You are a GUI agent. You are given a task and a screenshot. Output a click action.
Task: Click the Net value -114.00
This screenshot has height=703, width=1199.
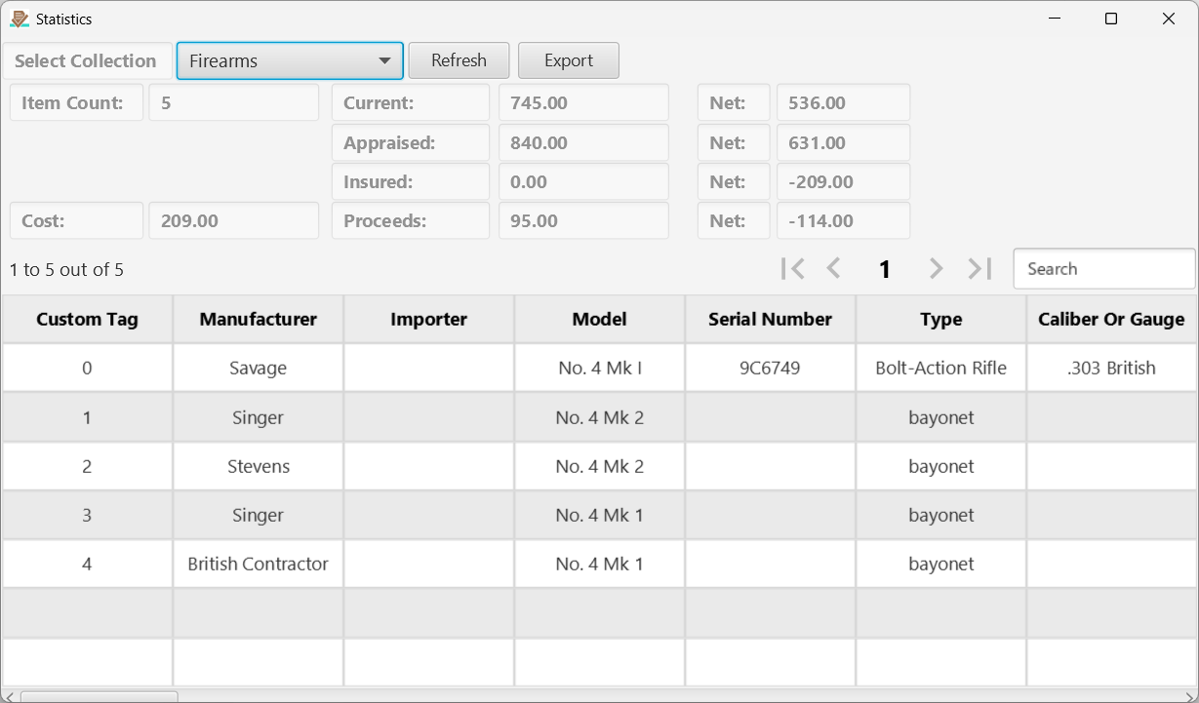[x=843, y=220]
